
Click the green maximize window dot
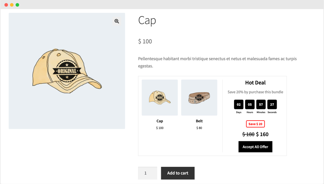pos(17,5)
